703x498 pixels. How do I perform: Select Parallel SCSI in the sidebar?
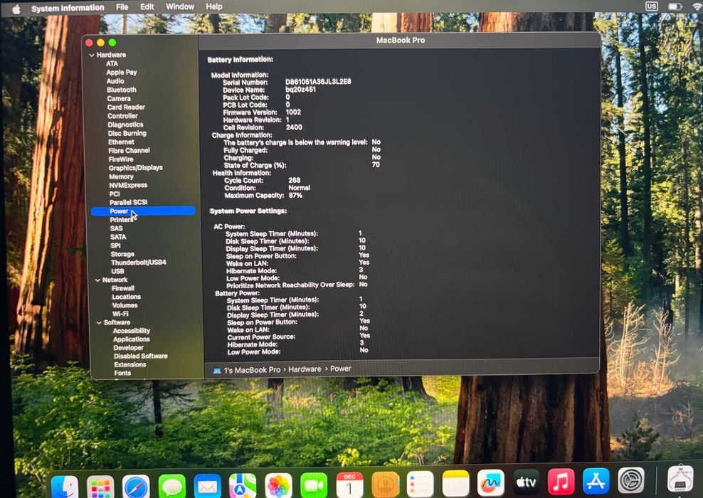tap(129, 202)
